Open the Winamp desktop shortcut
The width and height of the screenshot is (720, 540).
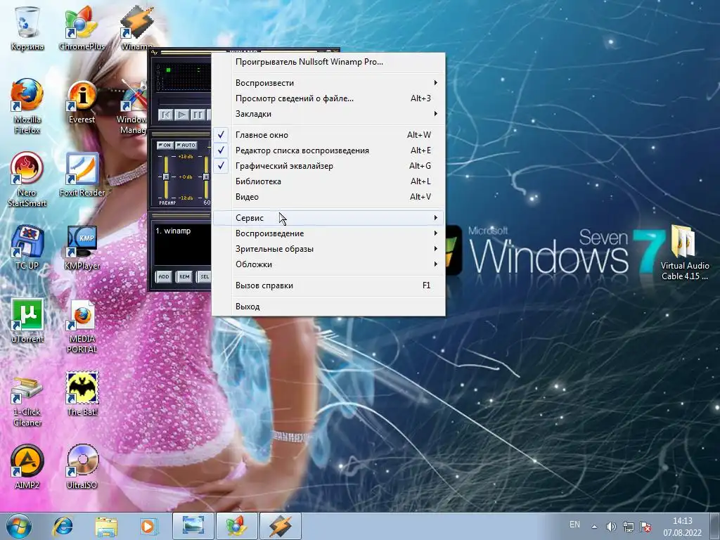(x=136, y=27)
